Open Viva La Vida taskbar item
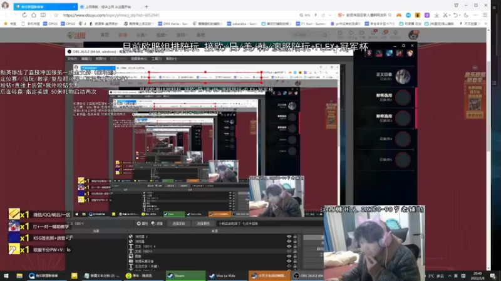 [227, 275]
